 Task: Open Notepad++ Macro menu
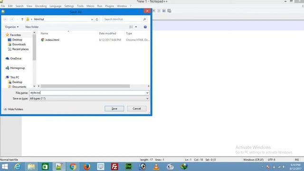[x=90, y=6]
